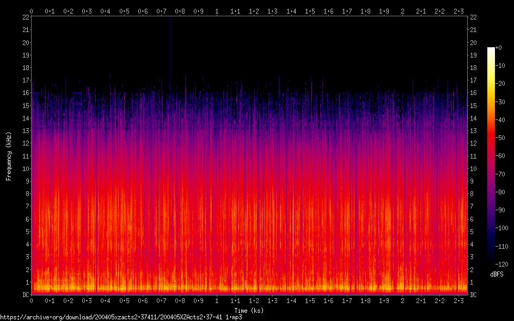Click the '1.2' tick on the top time axis
Viewport: 514px width, 321px height.
(254, 11)
